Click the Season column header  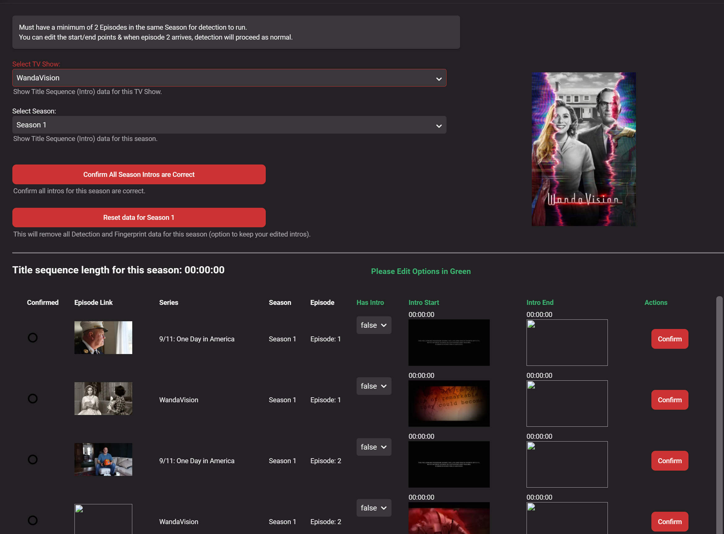click(280, 302)
